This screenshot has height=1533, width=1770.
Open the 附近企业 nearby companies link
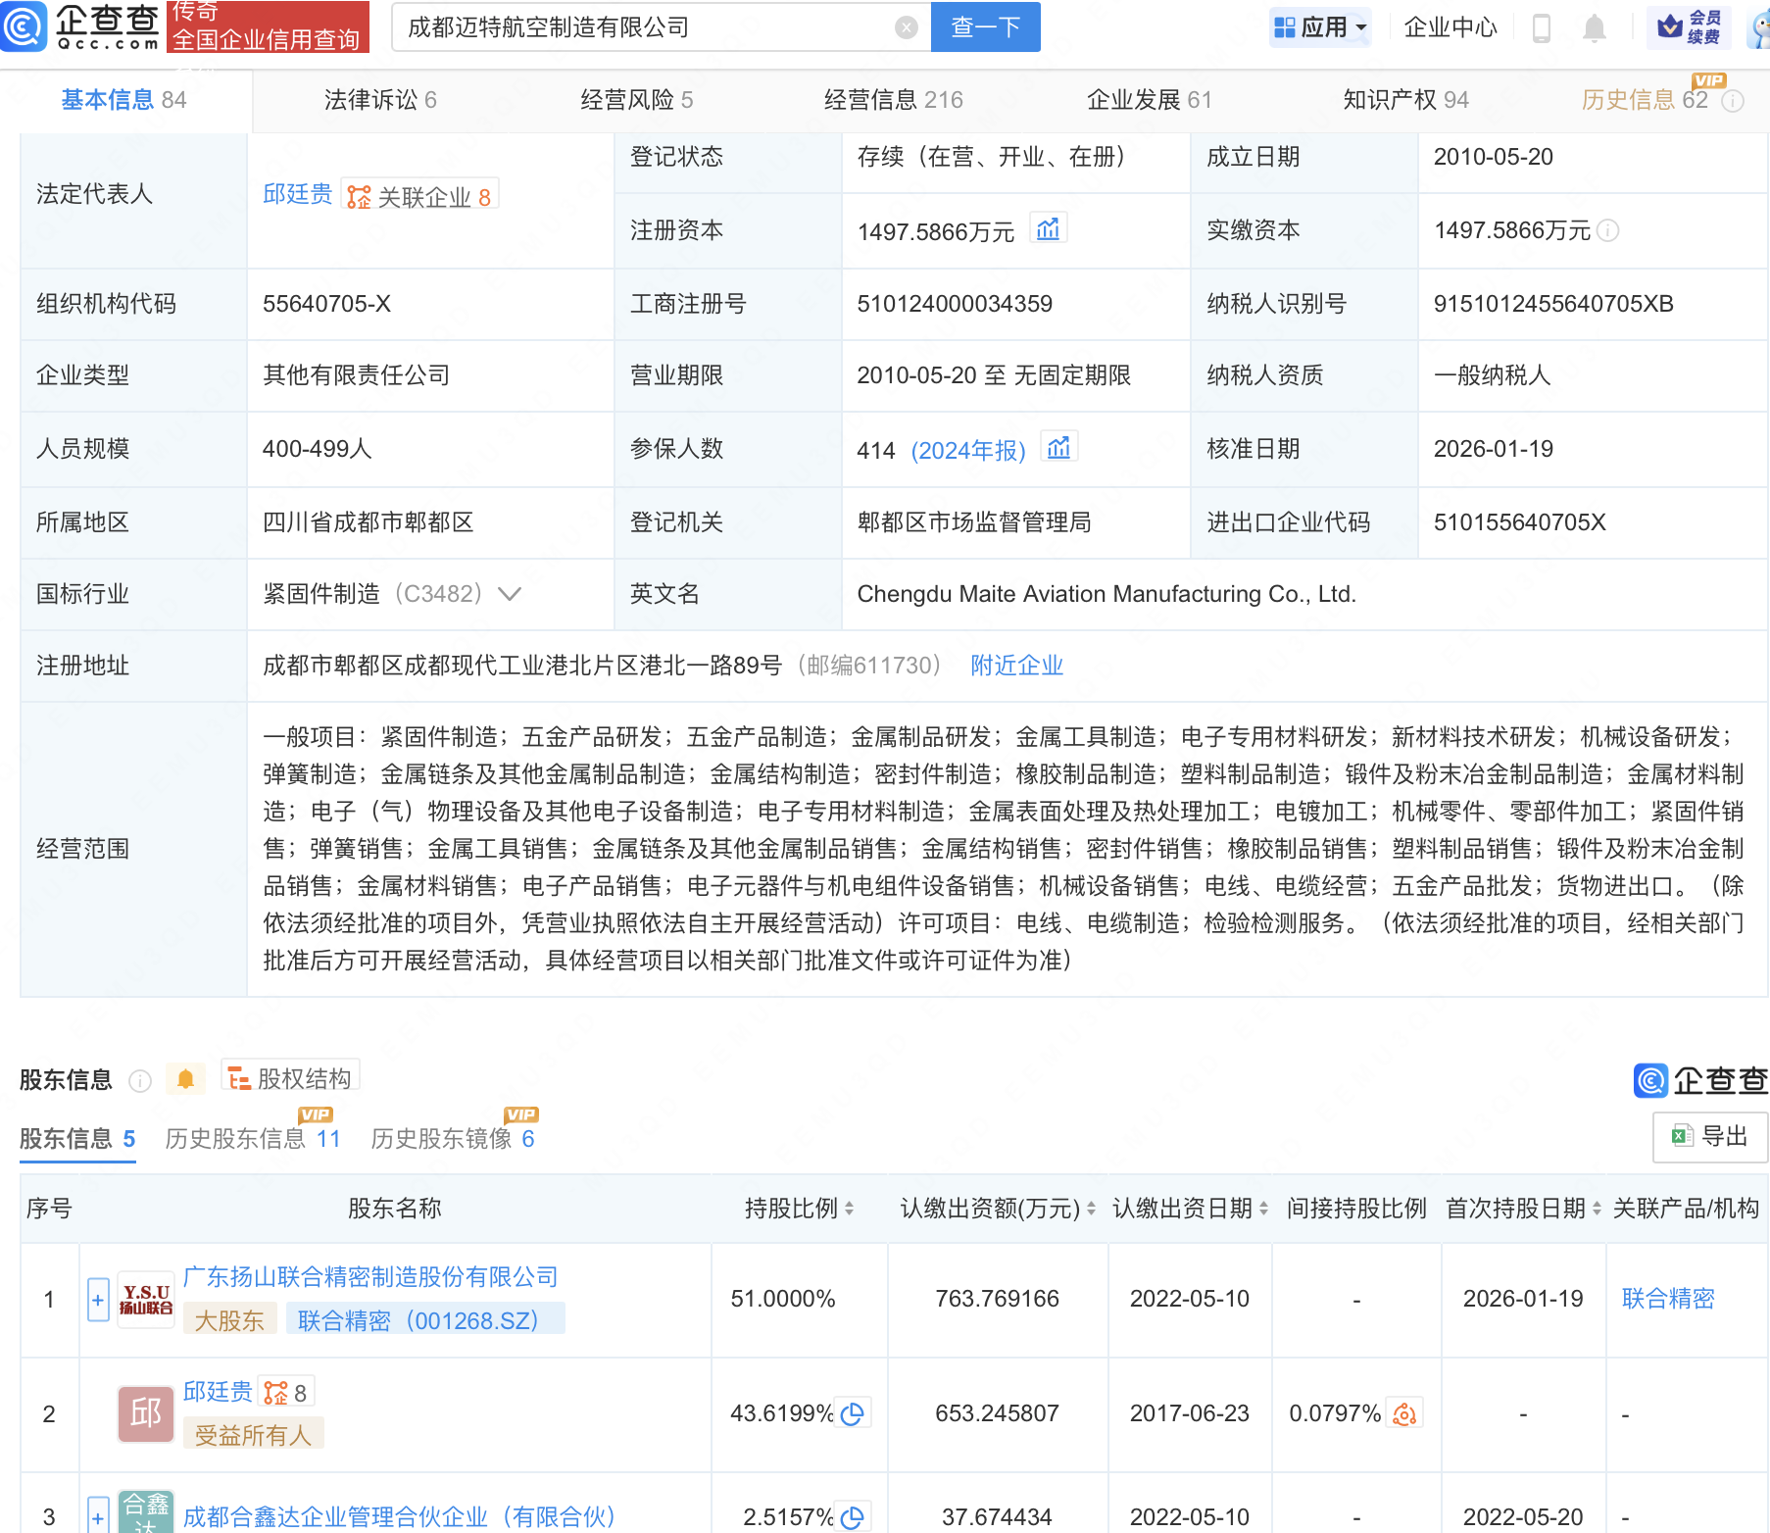(x=1016, y=666)
